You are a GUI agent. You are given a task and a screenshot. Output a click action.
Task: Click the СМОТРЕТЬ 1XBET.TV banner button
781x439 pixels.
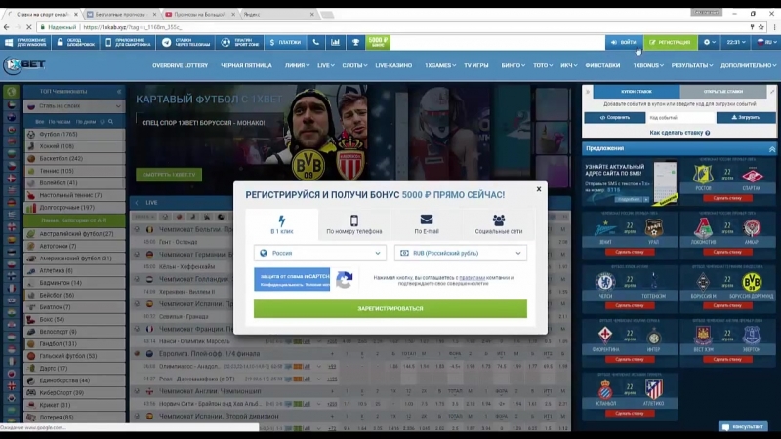coord(169,175)
